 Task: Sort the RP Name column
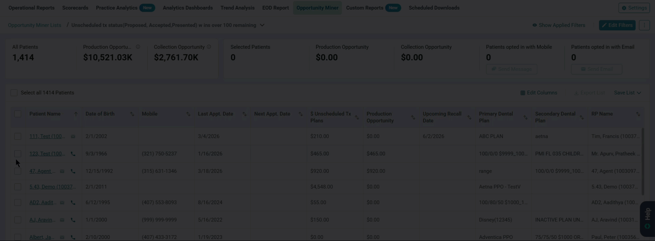point(638,114)
